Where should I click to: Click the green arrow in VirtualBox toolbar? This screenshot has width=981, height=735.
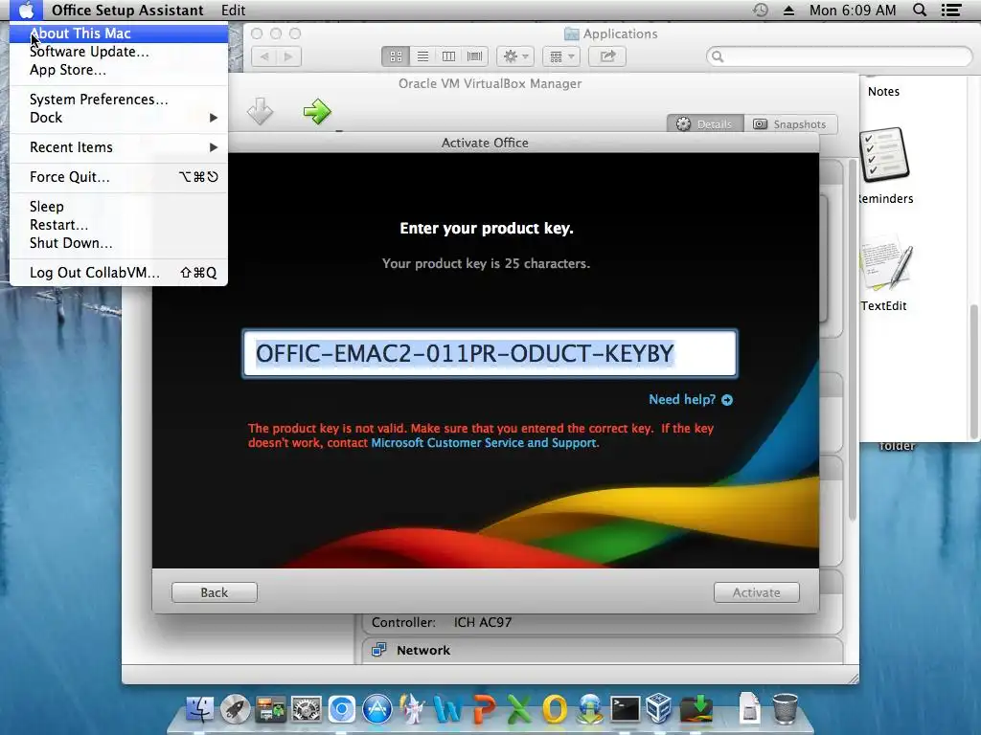click(317, 112)
